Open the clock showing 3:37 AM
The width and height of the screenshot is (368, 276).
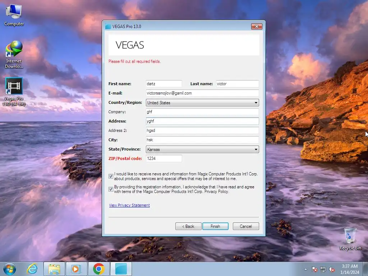[349, 269]
